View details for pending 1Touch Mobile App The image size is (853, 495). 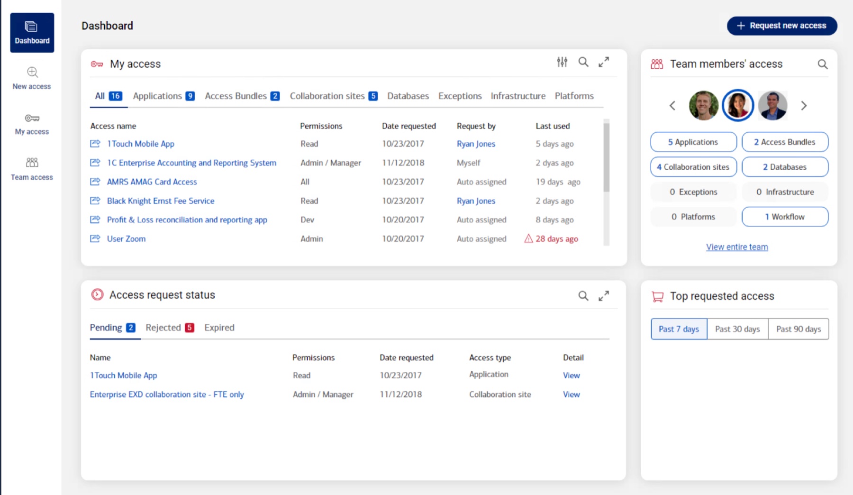[572, 376]
